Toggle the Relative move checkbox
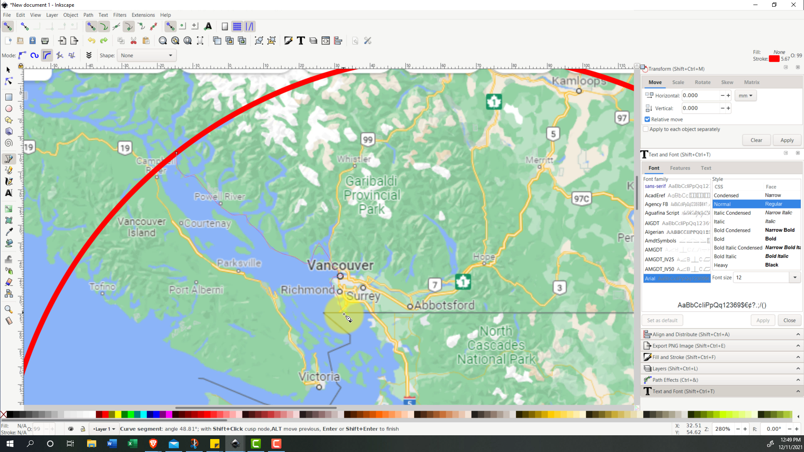804x452 pixels. 647,119
